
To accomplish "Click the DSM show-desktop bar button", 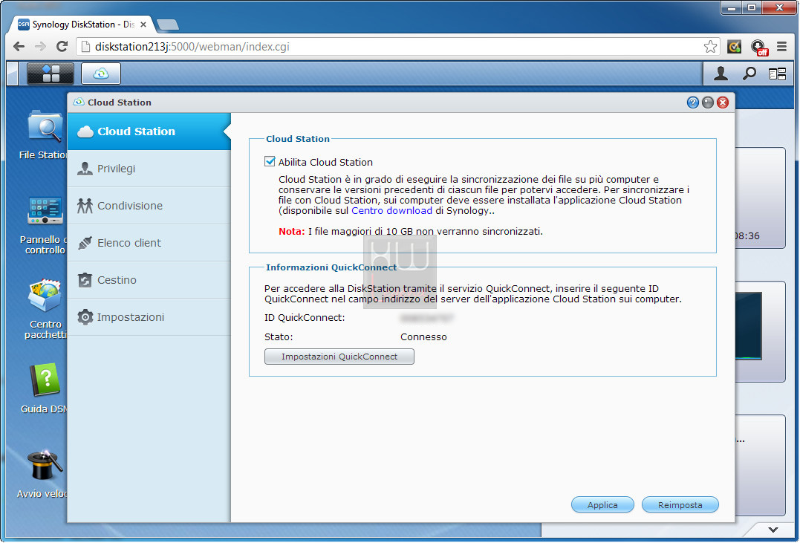I will coord(13,74).
